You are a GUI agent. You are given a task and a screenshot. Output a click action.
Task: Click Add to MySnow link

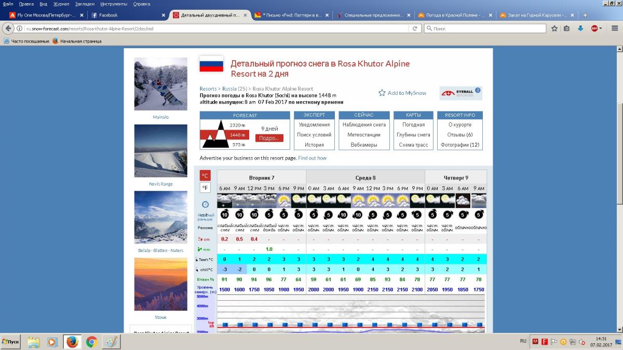tap(407, 93)
